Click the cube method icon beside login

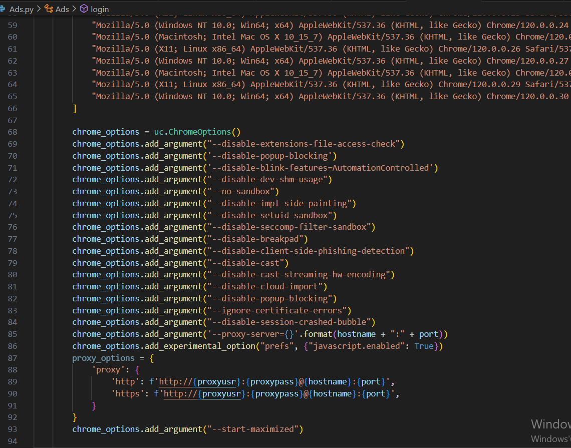(x=84, y=9)
